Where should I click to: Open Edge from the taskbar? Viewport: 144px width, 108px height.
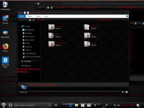coord(71,105)
